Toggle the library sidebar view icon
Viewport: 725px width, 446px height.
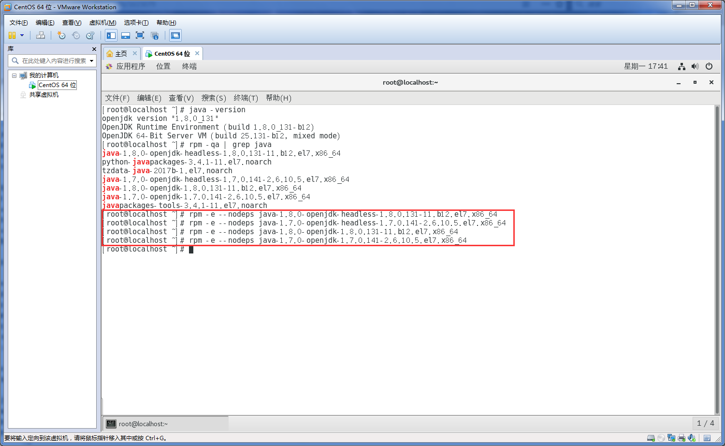pyautogui.click(x=111, y=35)
